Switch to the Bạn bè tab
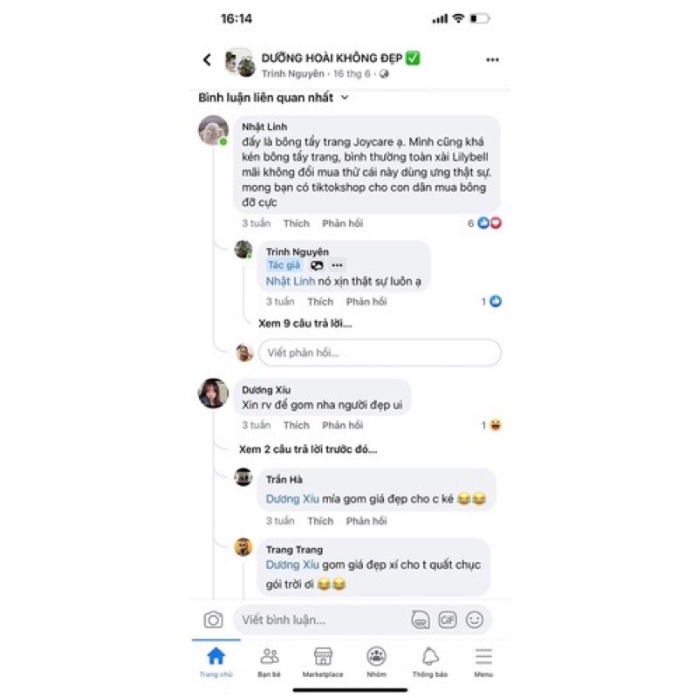 coord(270,662)
